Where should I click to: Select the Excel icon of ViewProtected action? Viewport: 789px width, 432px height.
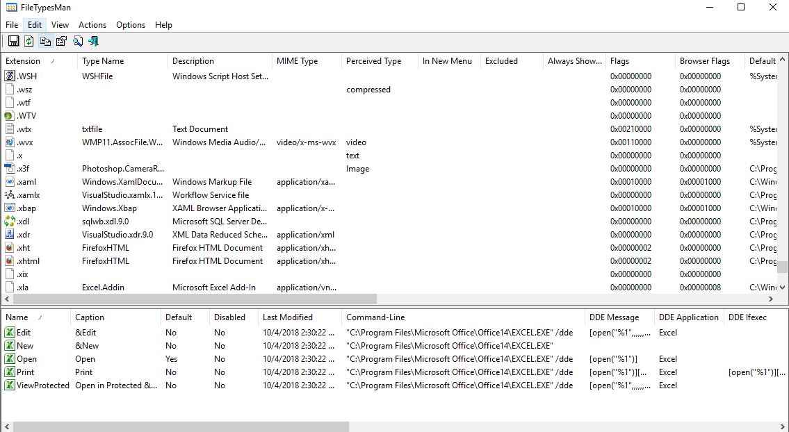10,385
